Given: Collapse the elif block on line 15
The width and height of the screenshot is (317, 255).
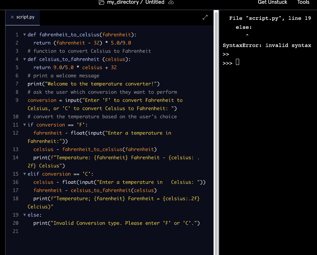Looking at the screenshot, I should click(24, 174).
